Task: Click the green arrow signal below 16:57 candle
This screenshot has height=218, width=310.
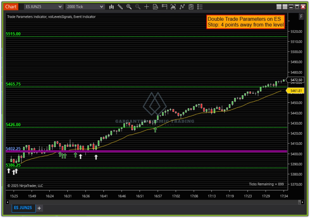Action: pyautogui.click(x=155, y=130)
